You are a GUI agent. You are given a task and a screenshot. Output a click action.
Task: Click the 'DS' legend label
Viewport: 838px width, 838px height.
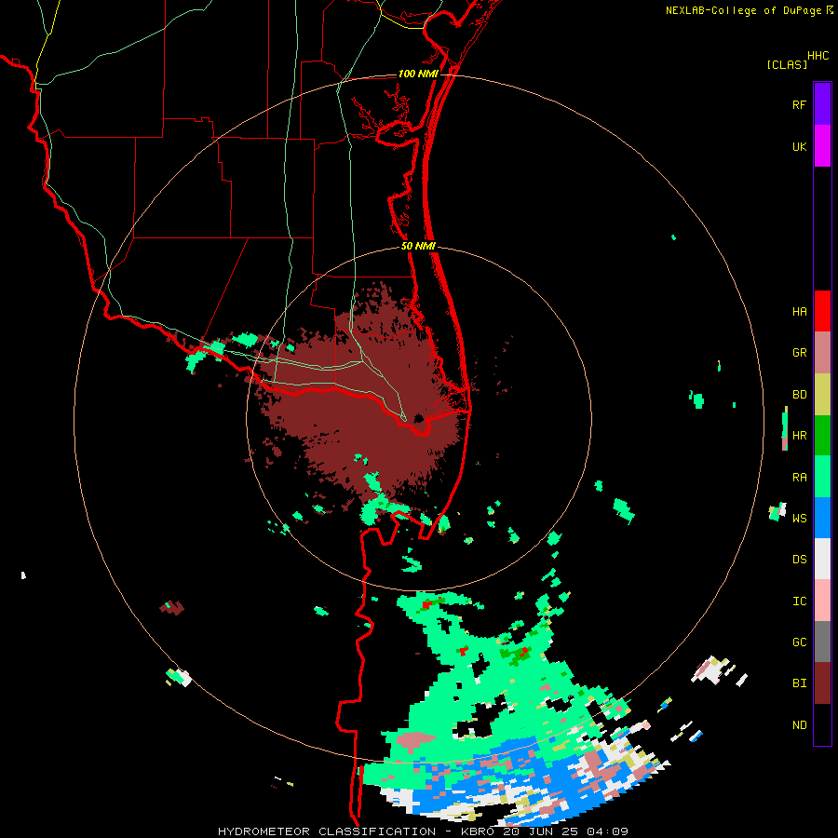(x=799, y=560)
